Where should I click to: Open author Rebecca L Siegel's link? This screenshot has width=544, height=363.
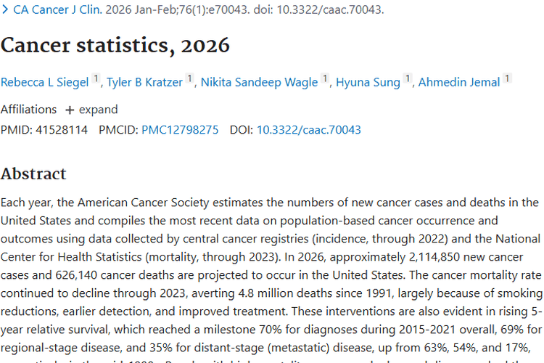[x=44, y=82]
